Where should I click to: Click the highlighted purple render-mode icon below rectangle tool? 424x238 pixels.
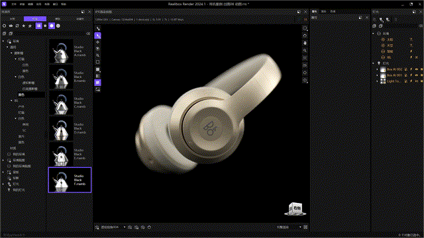98,83
